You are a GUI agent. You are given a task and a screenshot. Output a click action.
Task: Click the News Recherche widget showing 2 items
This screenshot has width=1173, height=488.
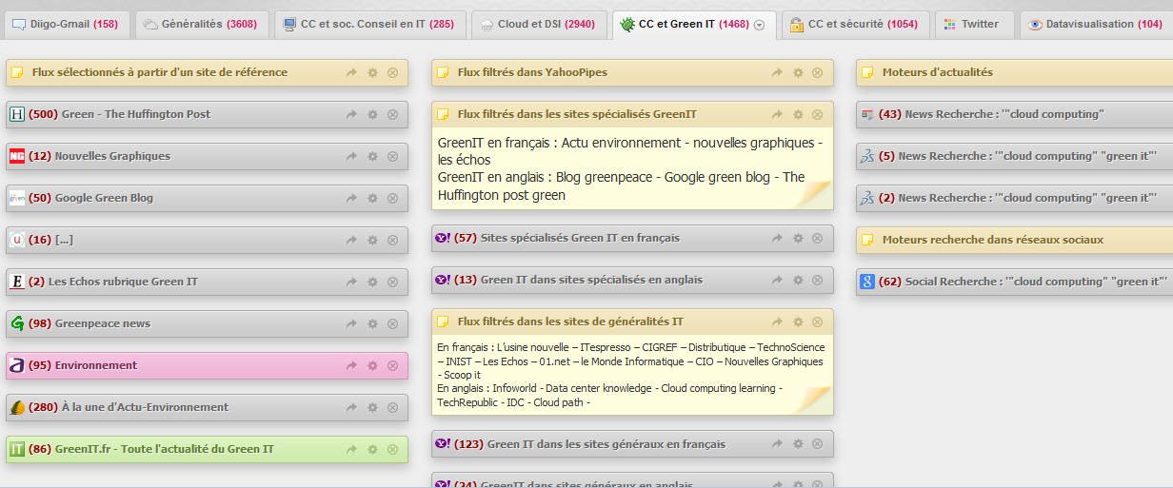[x=1014, y=198]
